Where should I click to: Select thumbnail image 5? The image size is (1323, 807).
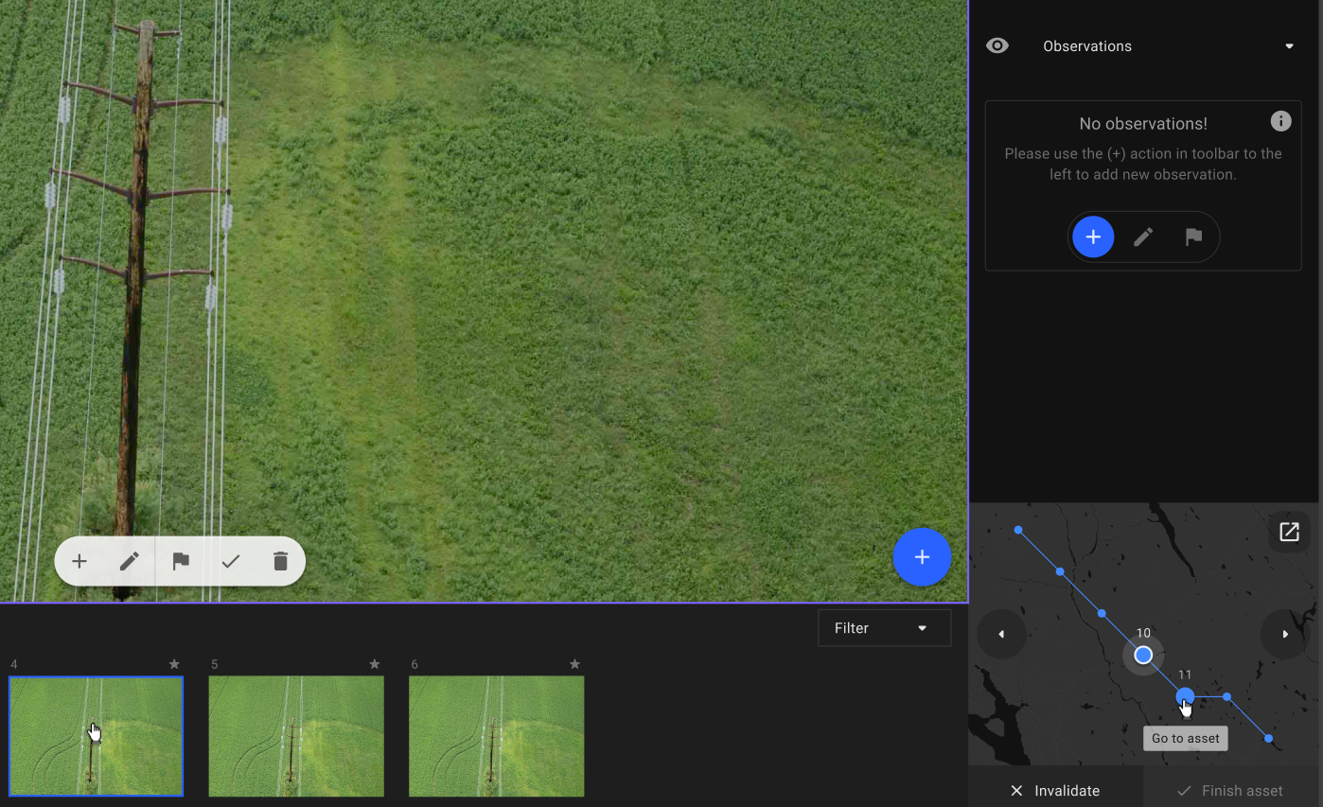click(296, 736)
